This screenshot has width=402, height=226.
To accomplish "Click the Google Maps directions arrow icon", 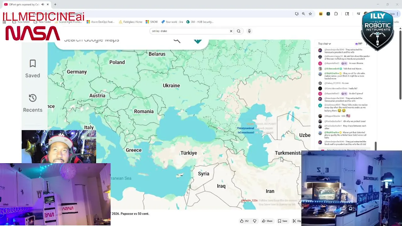I will [198, 41].
